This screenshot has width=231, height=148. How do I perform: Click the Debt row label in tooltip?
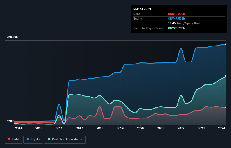pyautogui.click(x=136, y=14)
